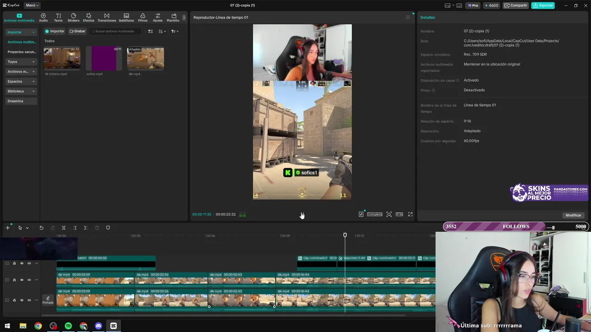Show more top toolbar tabs arrow
The width and height of the screenshot is (591, 332).
[184, 18]
